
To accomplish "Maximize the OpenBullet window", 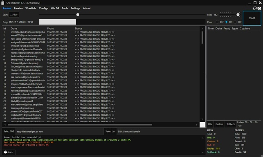I will coord(255,3).
